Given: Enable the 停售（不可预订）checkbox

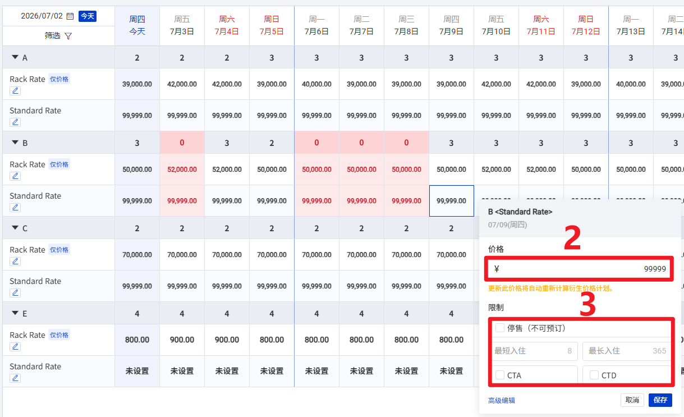Looking at the screenshot, I should (500, 328).
